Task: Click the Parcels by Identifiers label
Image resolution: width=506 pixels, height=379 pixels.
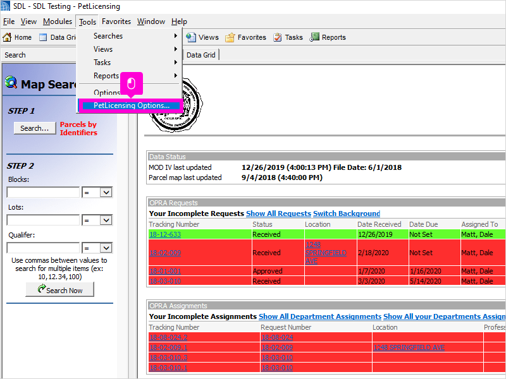Action: point(78,128)
